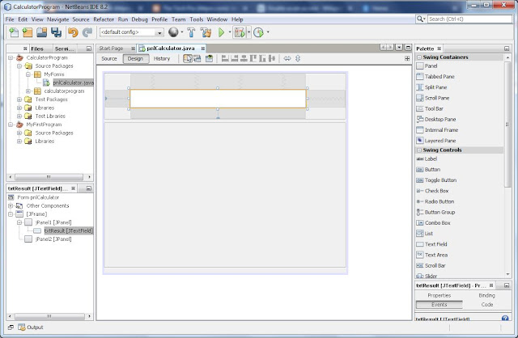Click the Debug Project icon
The width and height of the screenshot is (518, 338).
pos(240,32)
